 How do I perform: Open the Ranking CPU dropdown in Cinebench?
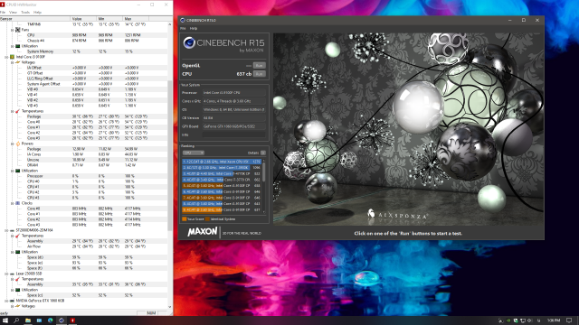tap(194, 153)
